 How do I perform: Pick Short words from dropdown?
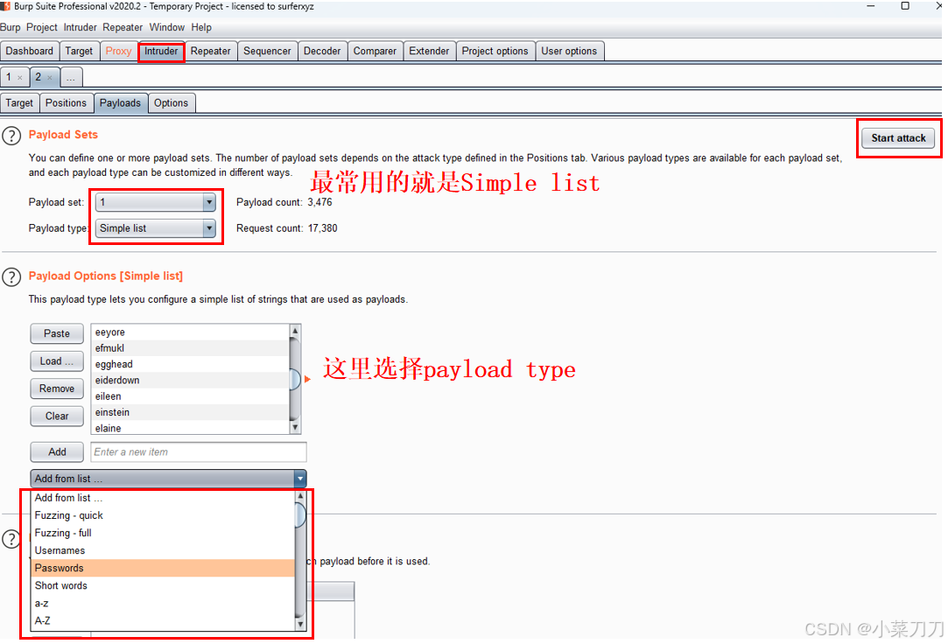163,585
